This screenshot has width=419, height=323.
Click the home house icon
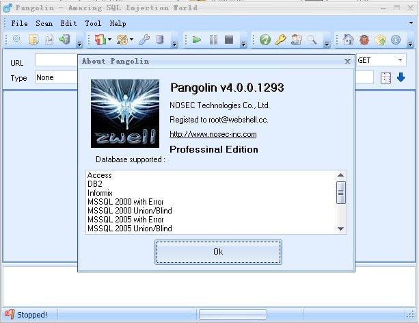tap(349, 40)
